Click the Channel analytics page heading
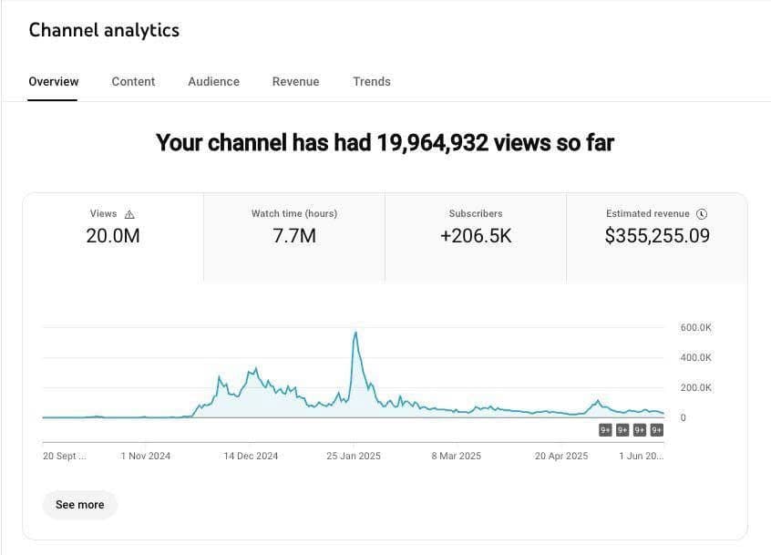This screenshot has width=771, height=555. pyautogui.click(x=104, y=30)
